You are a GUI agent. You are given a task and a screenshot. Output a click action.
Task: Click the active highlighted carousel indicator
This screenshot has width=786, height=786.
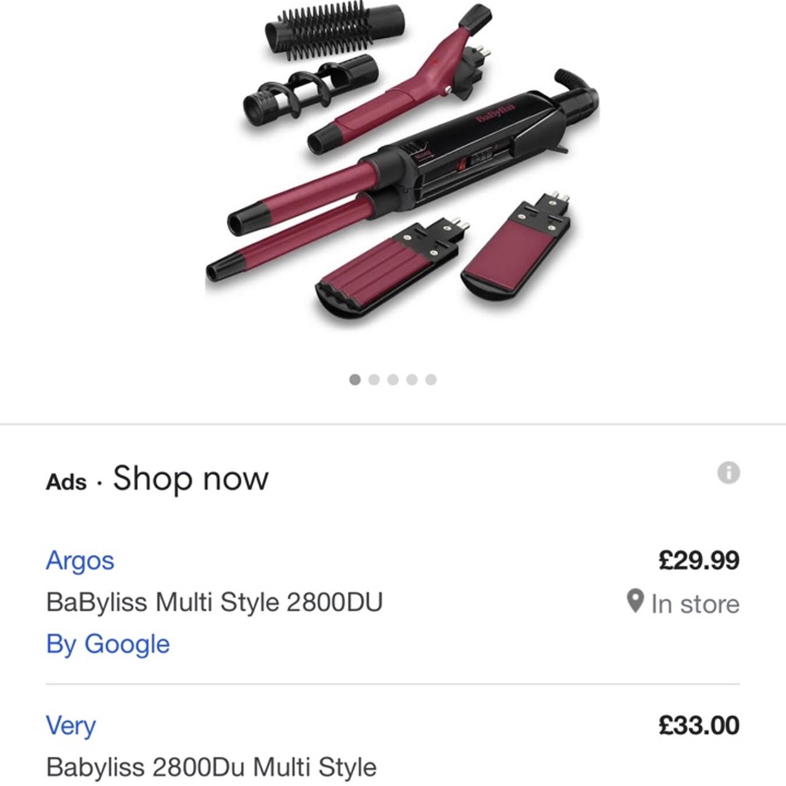click(x=354, y=379)
